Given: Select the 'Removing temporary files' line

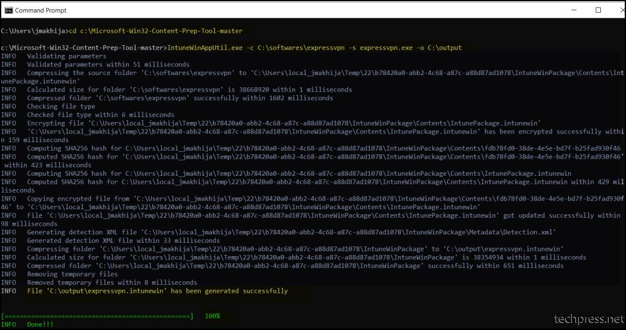Looking at the screenshot, I should tap(59, 274).
